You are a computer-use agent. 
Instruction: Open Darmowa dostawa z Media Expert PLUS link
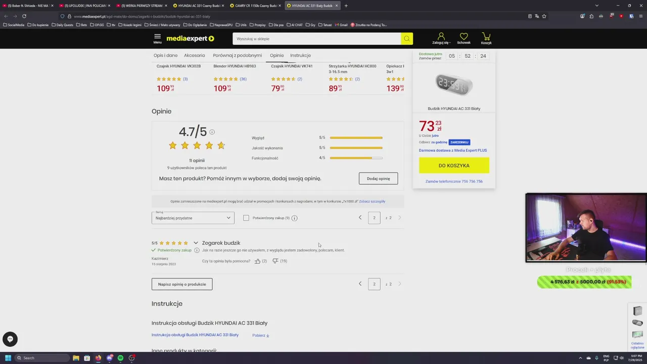pos(453,150)
